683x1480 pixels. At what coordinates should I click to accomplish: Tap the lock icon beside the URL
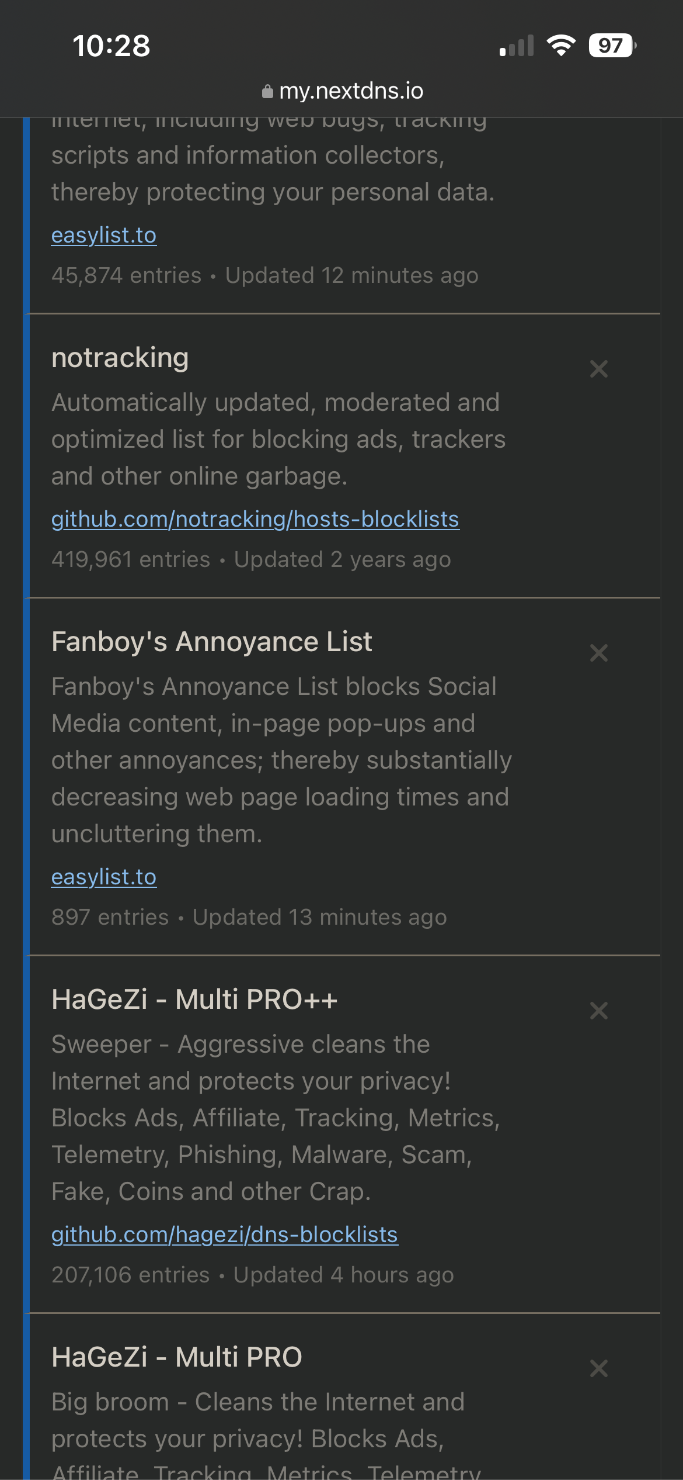pyautogui.click(x=267, y=92)
